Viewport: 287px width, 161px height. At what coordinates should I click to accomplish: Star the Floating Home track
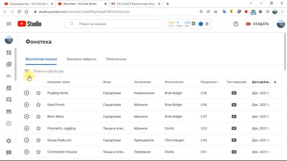click(38, 93)
